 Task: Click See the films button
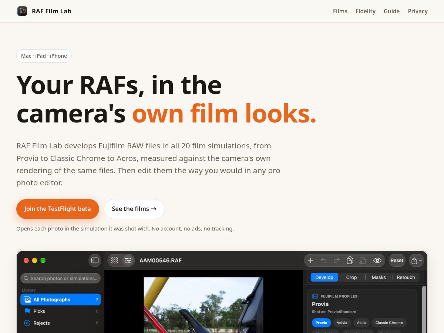(x=134, y=209)
